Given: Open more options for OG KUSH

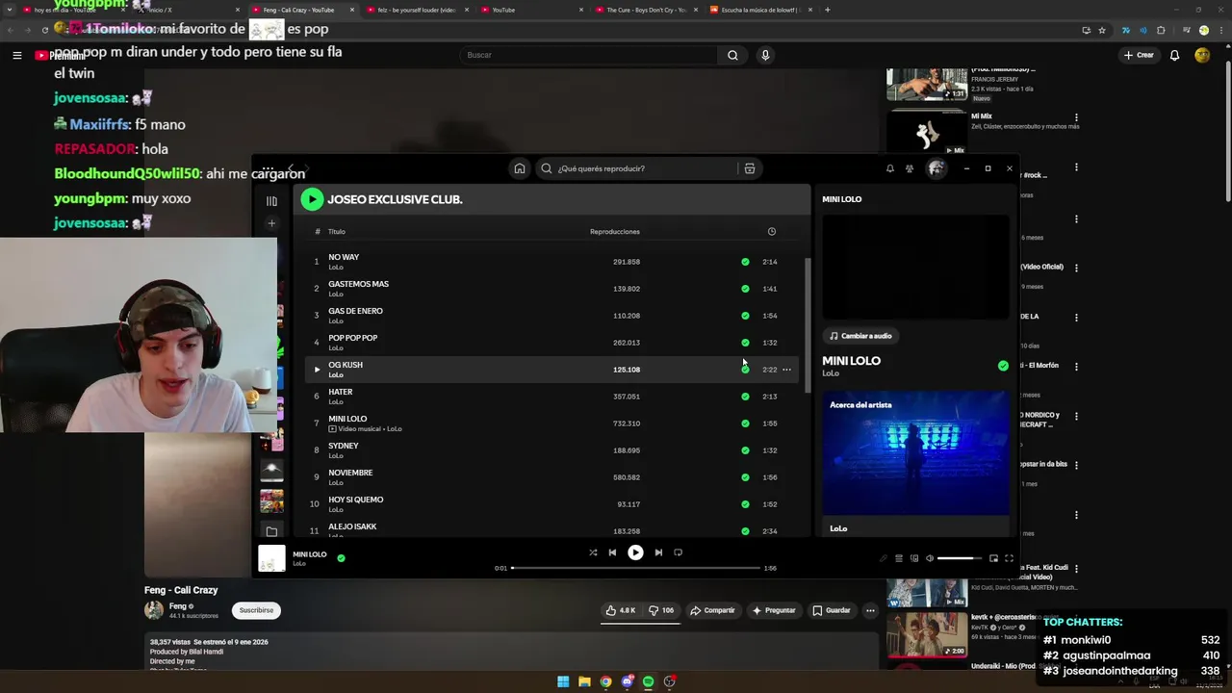Looking at the screenshot, I should [x=786, y=370].
